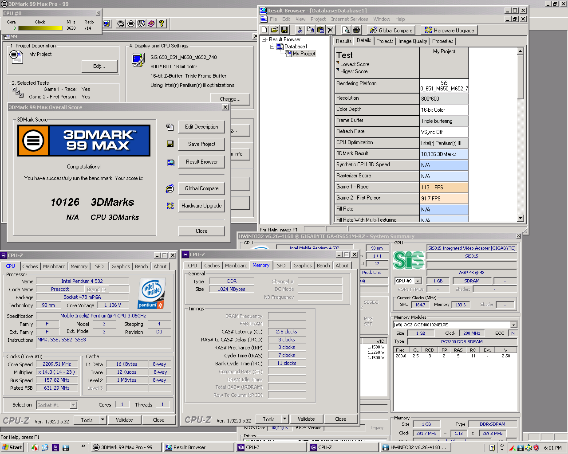Click the 3DMark round logo toolbar icon

(x=131, y=23)
